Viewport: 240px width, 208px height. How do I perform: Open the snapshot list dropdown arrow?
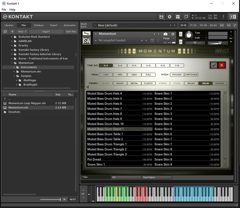[x=96, y=41]
